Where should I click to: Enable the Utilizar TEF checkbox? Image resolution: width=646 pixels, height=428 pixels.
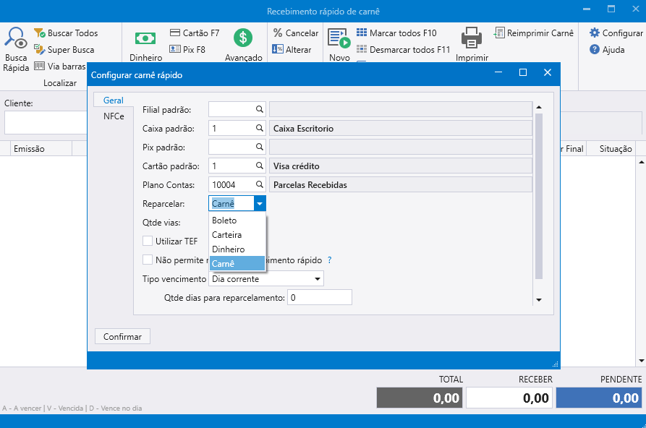[x=148, y=241]
